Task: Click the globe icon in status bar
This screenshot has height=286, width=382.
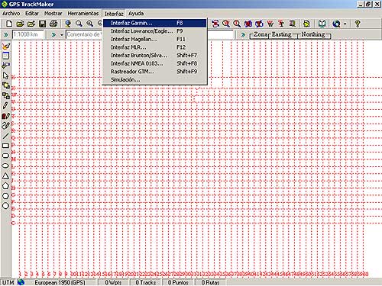Action: coord(21,282)
